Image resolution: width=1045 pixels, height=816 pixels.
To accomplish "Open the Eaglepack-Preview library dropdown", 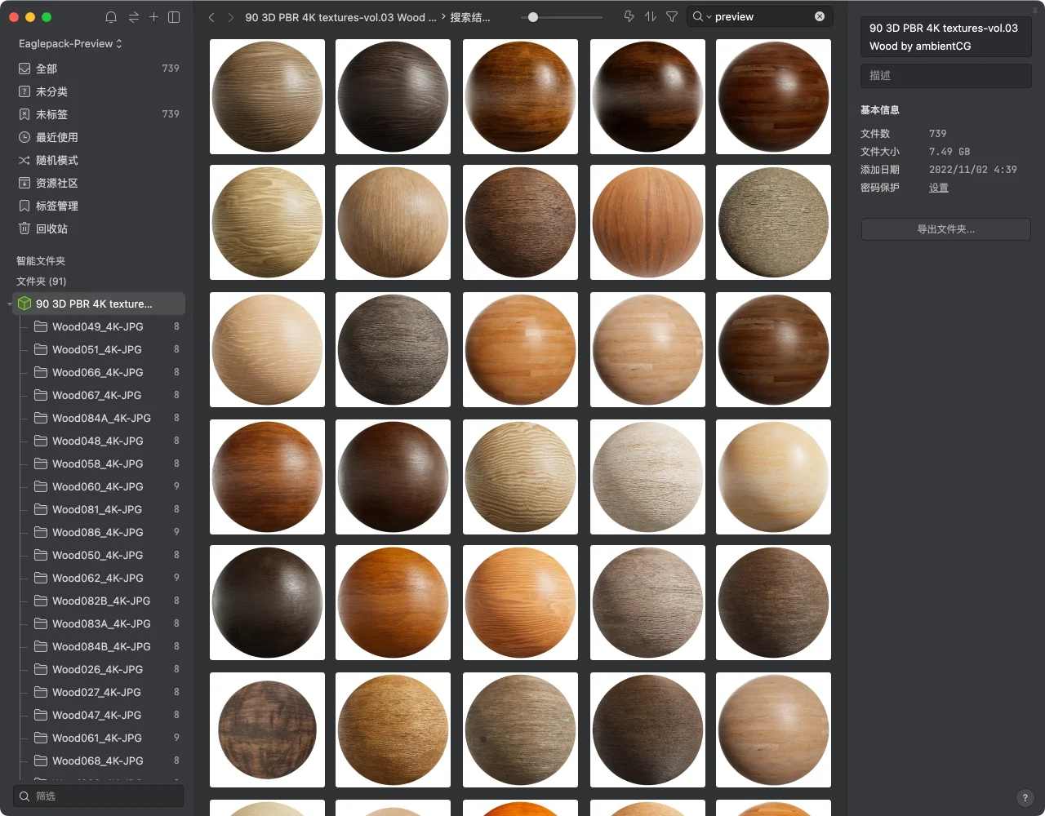I will 70,43.
